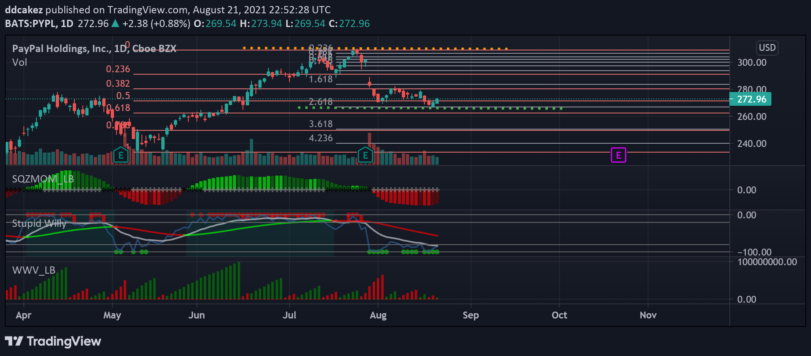Click the upcoming magenta earnings E marker
The image size is (811, 356).
pos(618,155)
